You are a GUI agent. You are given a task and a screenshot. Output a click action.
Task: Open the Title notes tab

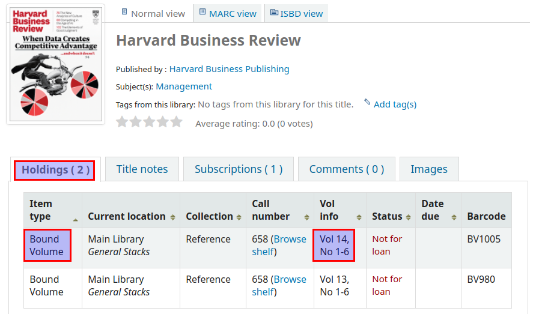pyautogui.click(x=142, y=169)
